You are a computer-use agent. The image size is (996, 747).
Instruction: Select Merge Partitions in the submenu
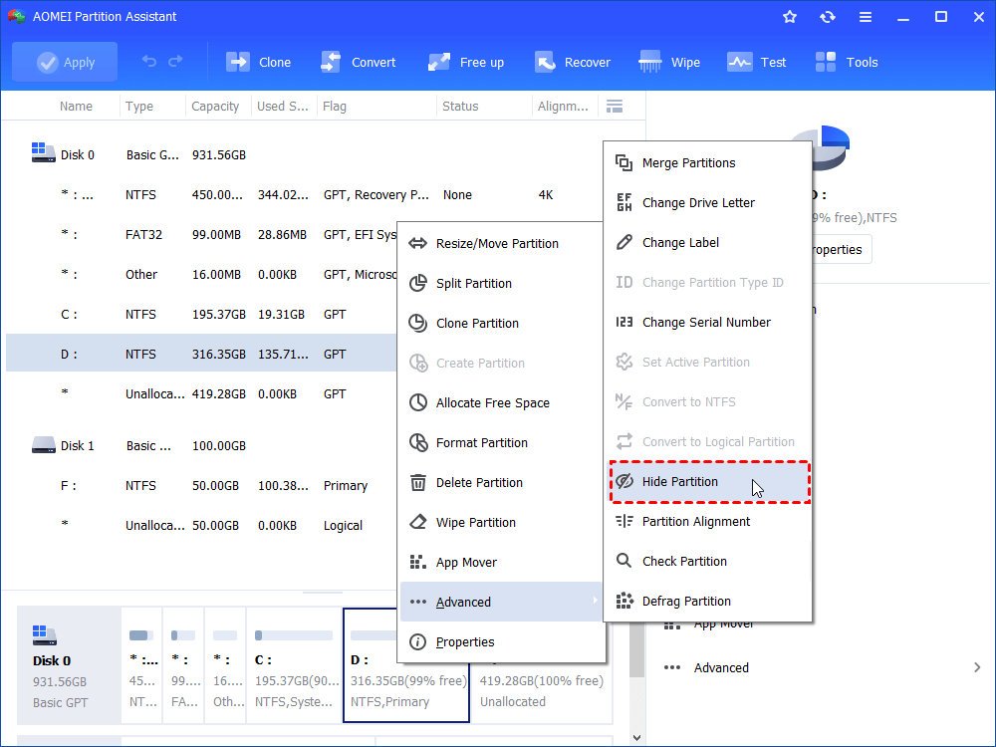coord(707,163)
